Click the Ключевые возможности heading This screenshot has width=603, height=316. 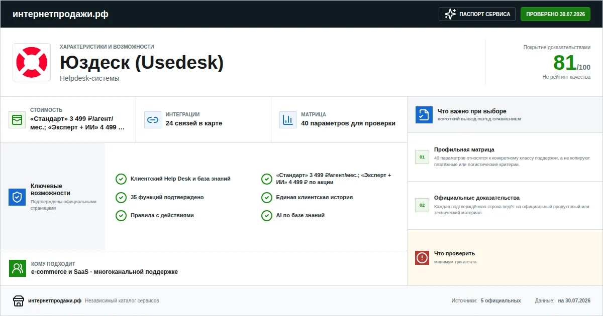pyautogui.click(x=50, y=190)
